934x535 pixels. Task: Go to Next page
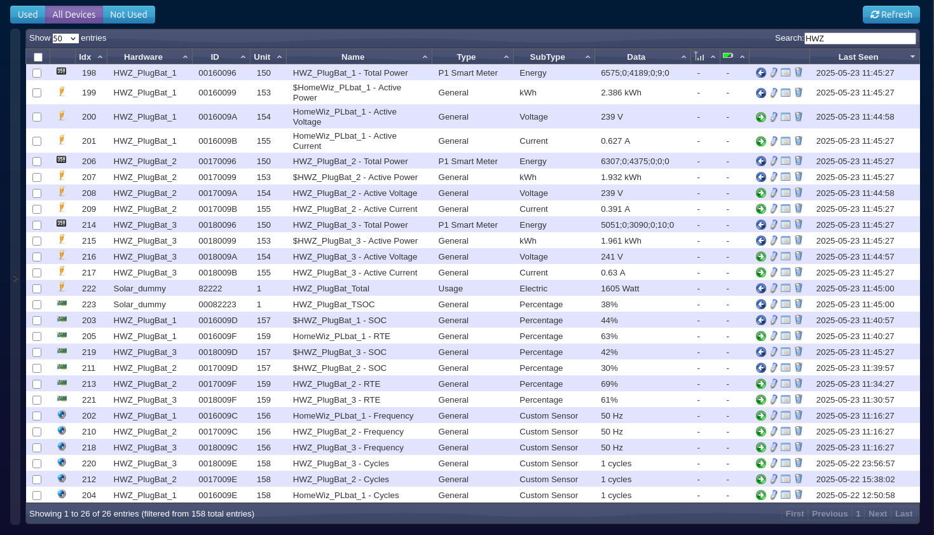click(x=877, y=514)
